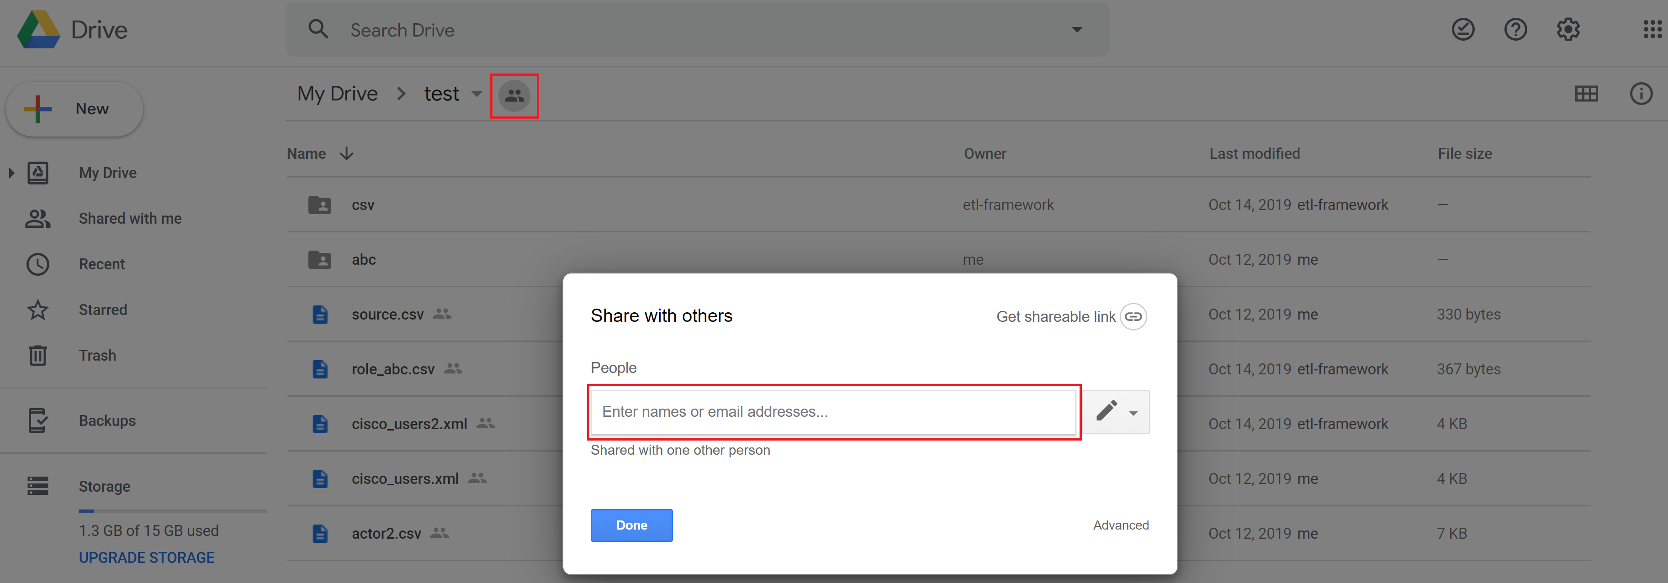Image resolution: width=1668 pixels, height=583 pixels.
Task: Go to Starred items
Action: [x=102, y=310]
